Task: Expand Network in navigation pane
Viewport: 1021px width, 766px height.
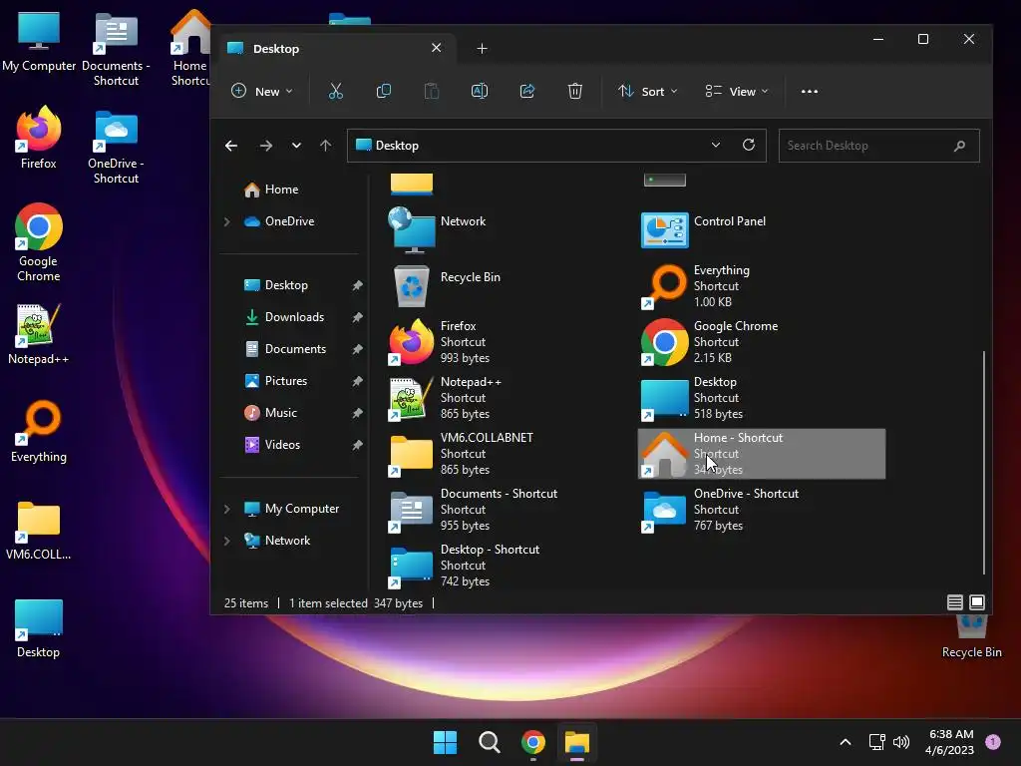Action: click(x=226, y=541)
